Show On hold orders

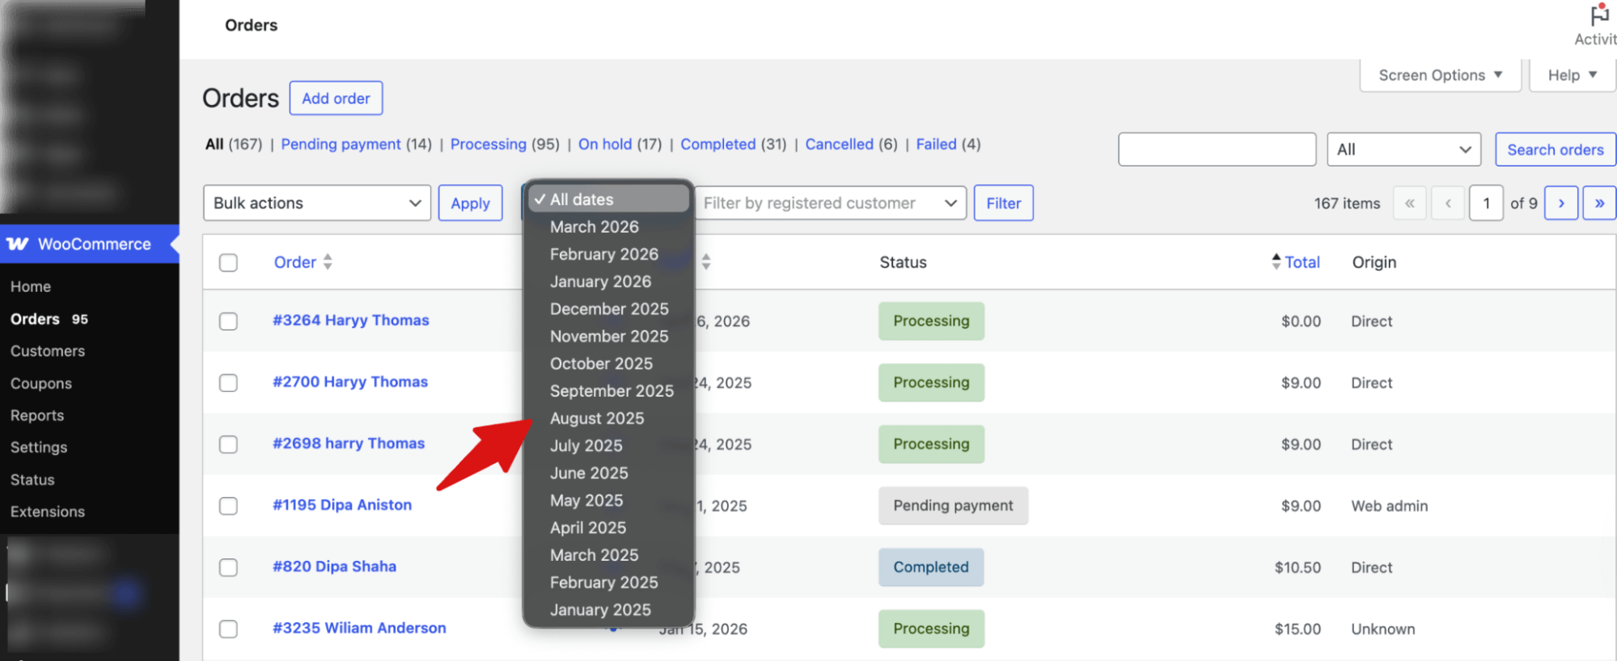tap(604, 144)
